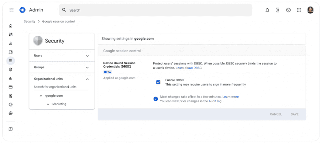Open the @ account icon in sidebar
The height and width of the screenshot is (143, 321).
click(11, 105)
